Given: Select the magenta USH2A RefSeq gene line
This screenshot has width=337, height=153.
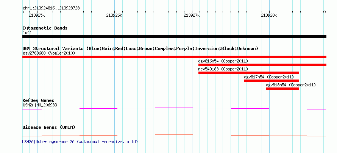Looking at the screenshot, I should (x=174, y=109).
